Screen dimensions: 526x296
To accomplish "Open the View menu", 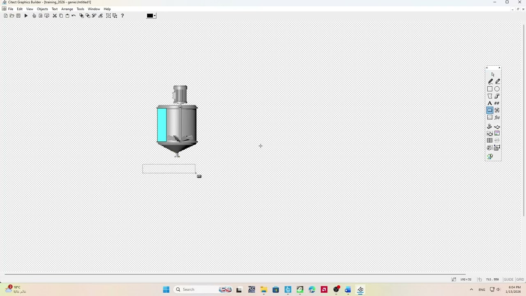I will coord(30,9).
